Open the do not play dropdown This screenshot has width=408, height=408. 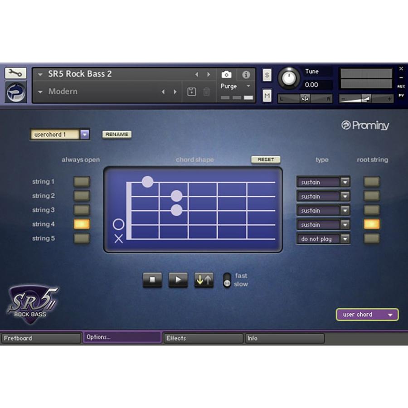[x=345, y=239]
